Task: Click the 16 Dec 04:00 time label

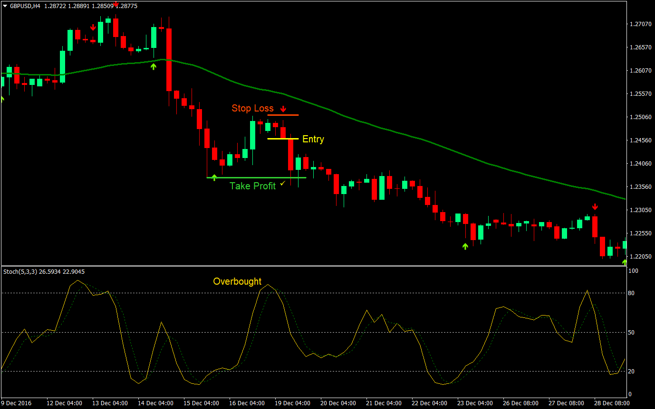Action: pyautogui.click(x=247, y=403)
